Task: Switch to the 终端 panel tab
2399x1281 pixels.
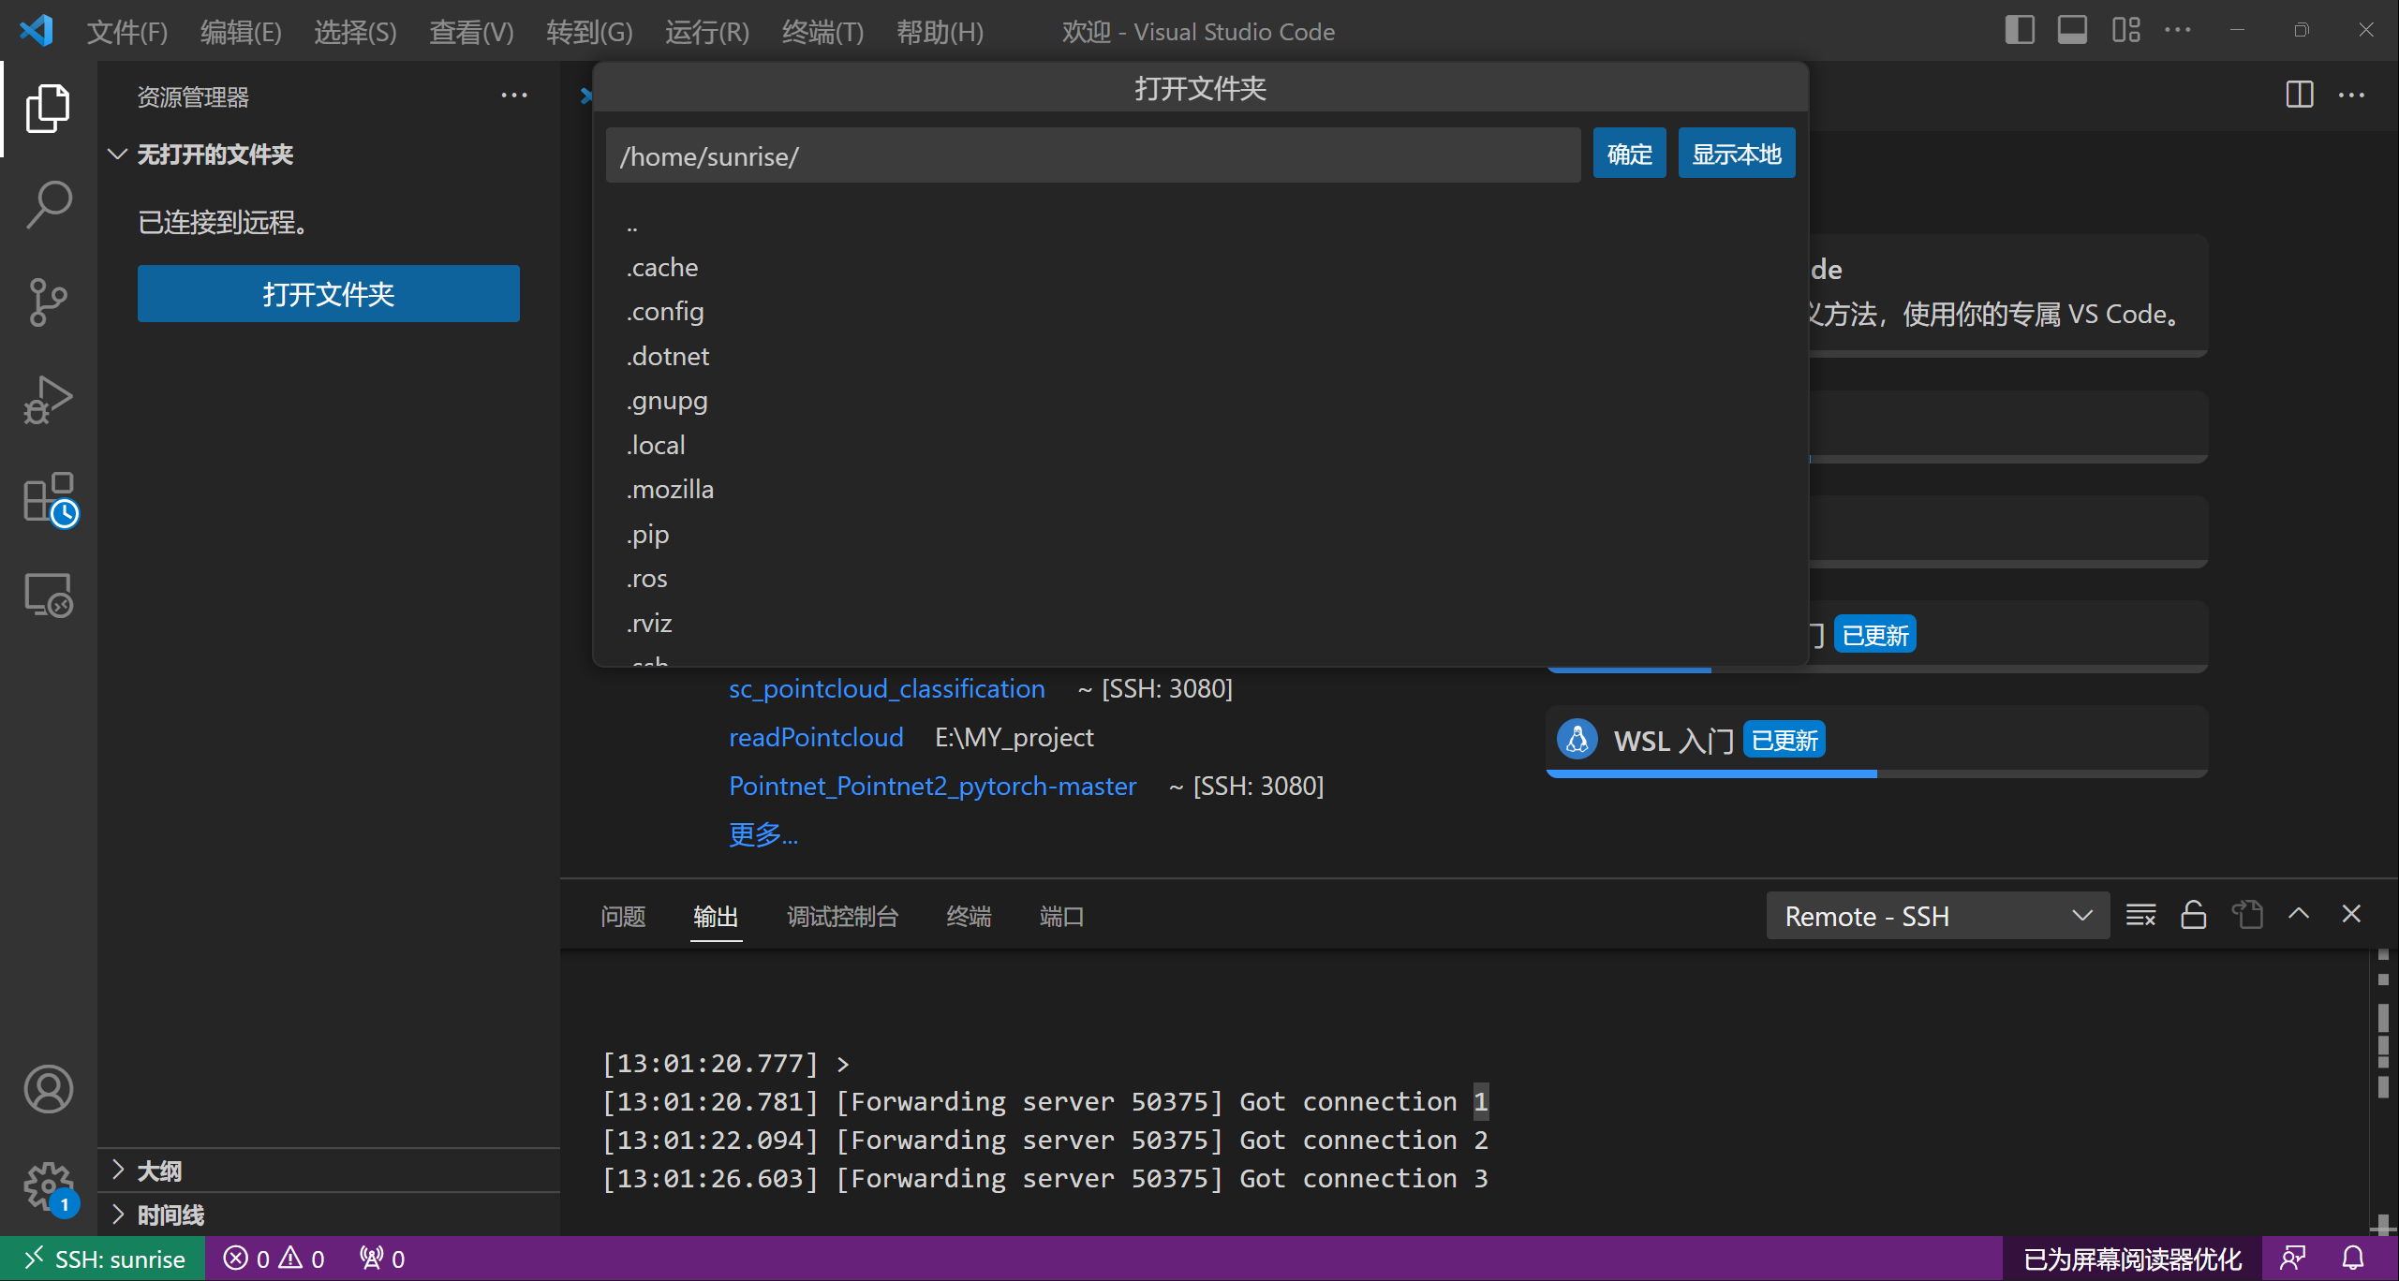Action: pos(969,916)
